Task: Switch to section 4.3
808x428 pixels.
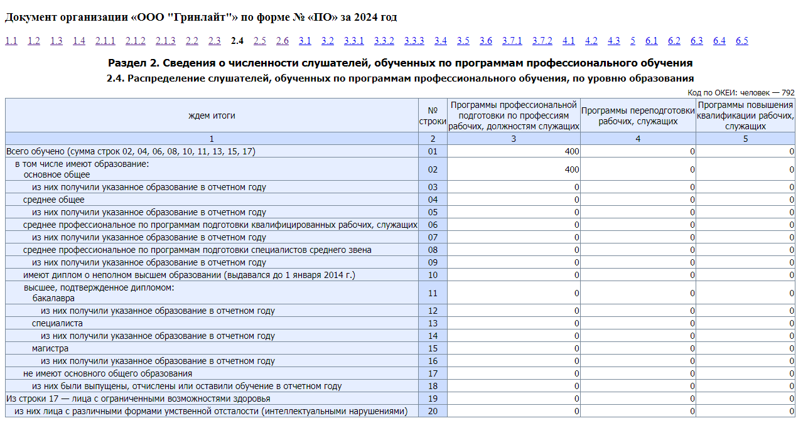Action: click(x=614, y=41)
